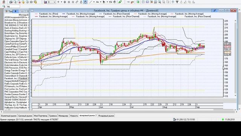
Task: Select the FedEx Corporation row
Action: pyautogui.click(x=17, y=84)
